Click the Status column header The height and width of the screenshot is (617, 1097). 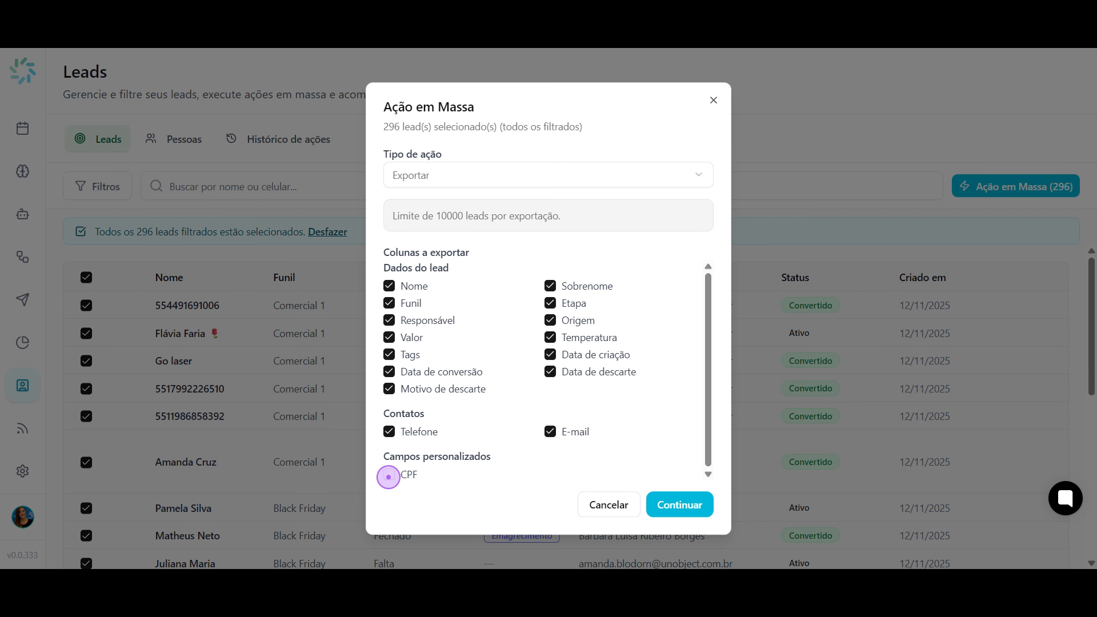pos(795,277)
